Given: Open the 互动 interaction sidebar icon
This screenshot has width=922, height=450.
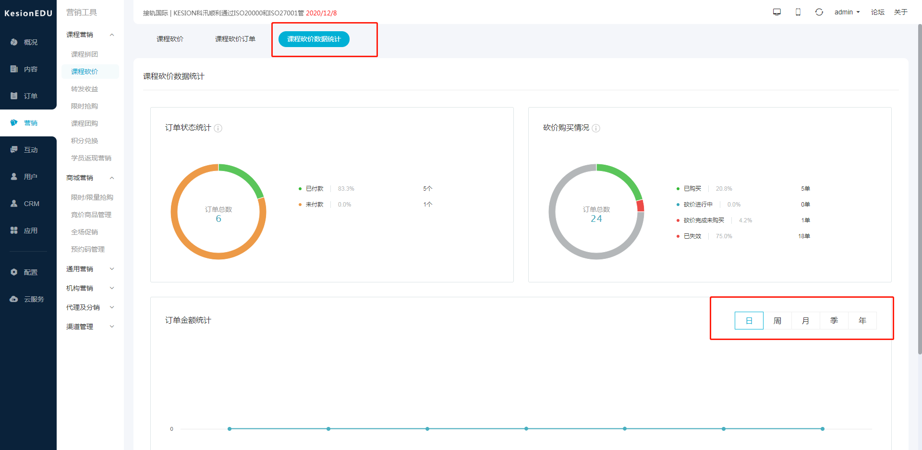Looking at the screenshot, I should tap(14, 150).
